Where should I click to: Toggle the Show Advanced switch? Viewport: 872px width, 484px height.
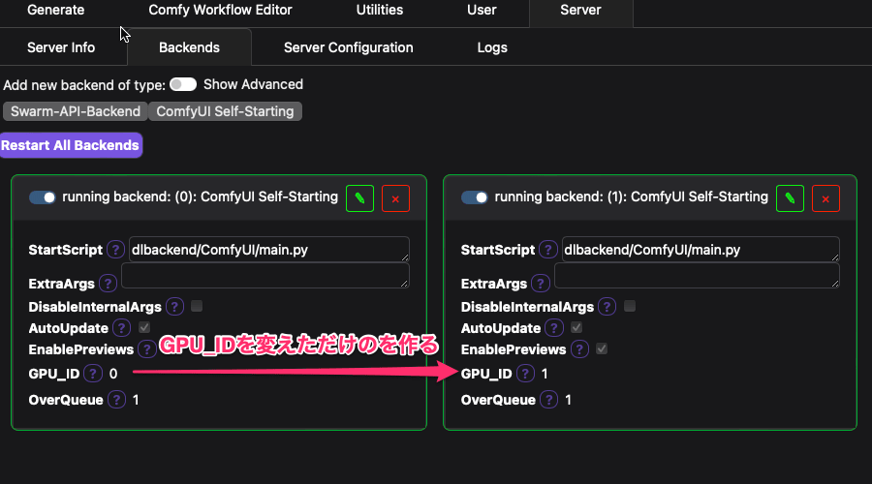pos(183,84)
